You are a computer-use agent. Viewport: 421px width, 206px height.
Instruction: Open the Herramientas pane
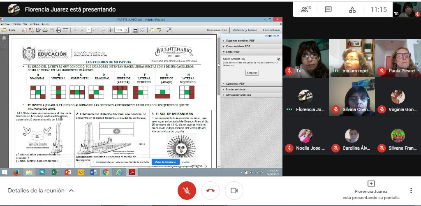pos(217,30)
